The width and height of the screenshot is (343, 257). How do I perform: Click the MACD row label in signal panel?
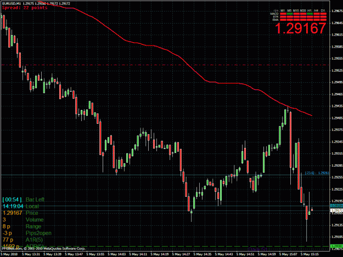click(274, 14)
